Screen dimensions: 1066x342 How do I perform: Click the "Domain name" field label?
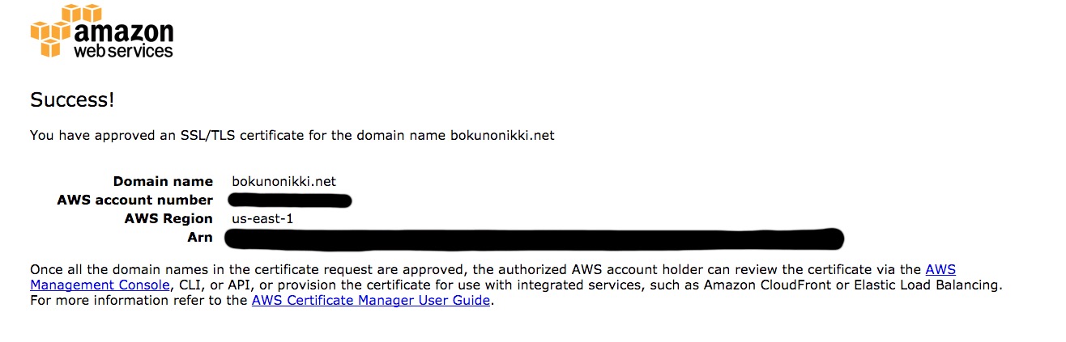click(x=163, y=181)
